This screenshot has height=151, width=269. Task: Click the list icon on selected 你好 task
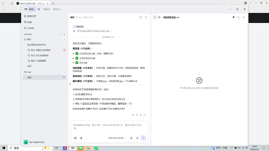pos(64,77)
